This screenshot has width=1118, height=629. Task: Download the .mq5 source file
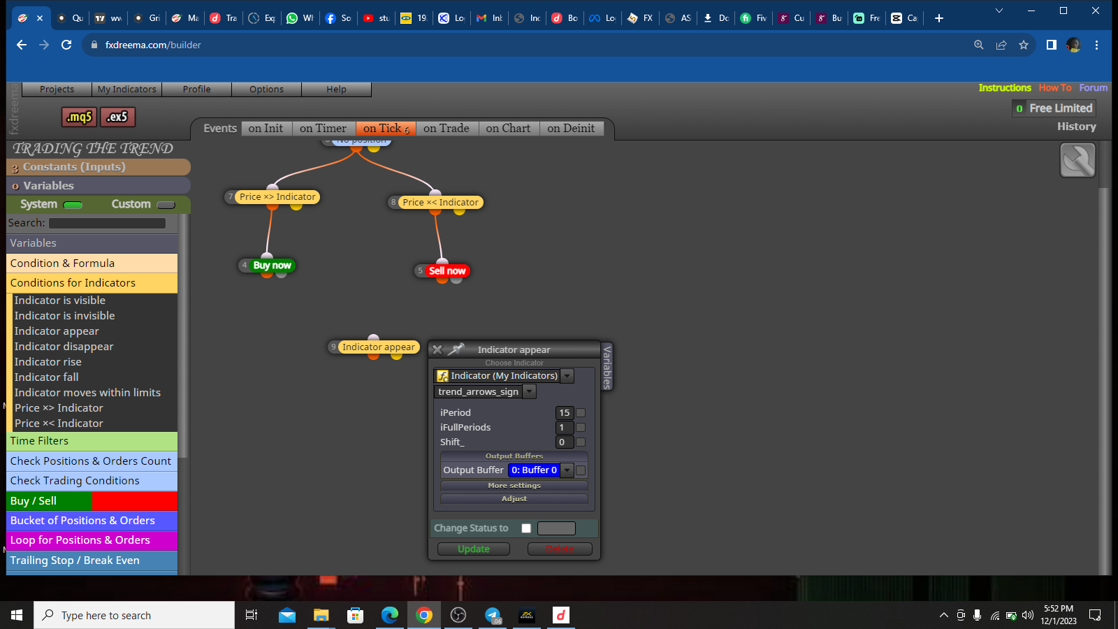(79, 117)
